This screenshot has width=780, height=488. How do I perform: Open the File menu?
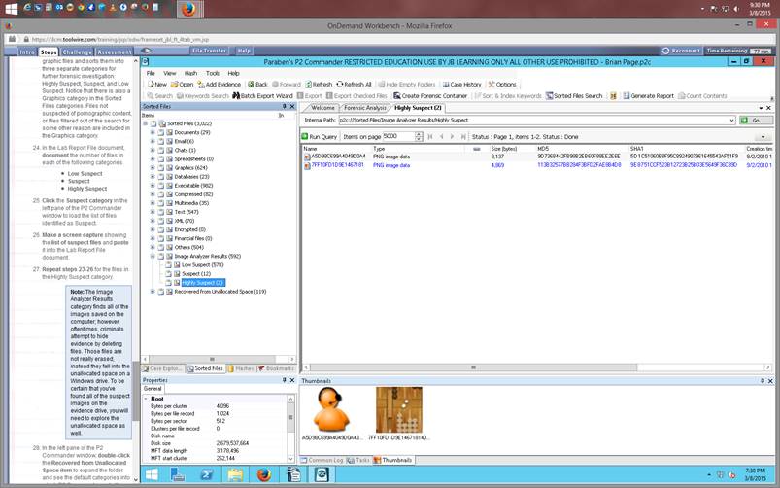[x=151, y=73]
